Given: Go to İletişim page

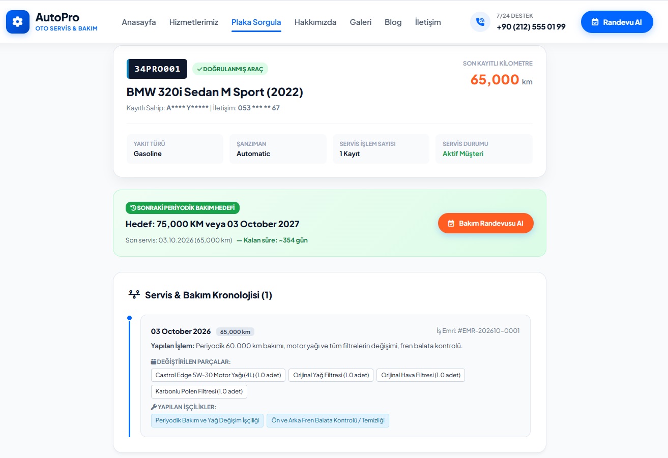Looking at the screenshot, I should pos(428,22).
